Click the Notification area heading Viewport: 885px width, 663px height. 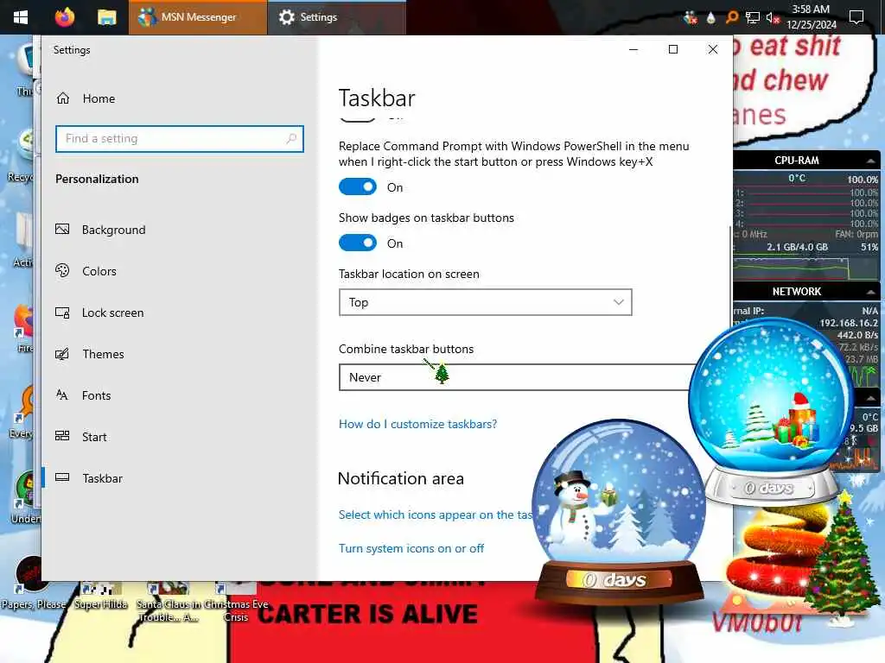pos(401,478)
